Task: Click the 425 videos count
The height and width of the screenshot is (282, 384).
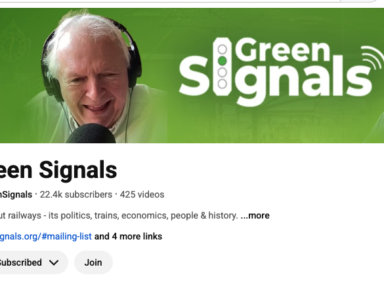Action: tap(142, 194)
